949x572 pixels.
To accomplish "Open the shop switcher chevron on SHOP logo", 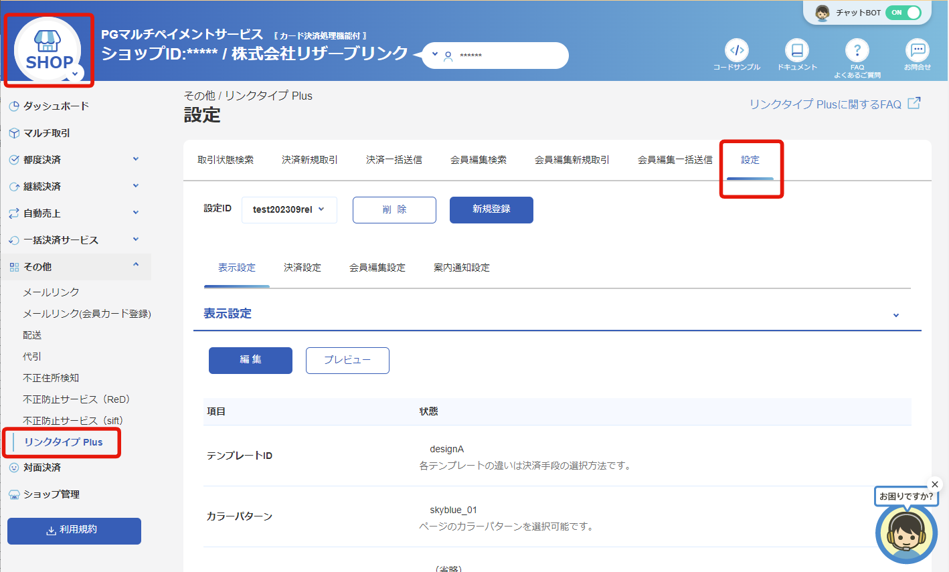I will pos(75,74).
